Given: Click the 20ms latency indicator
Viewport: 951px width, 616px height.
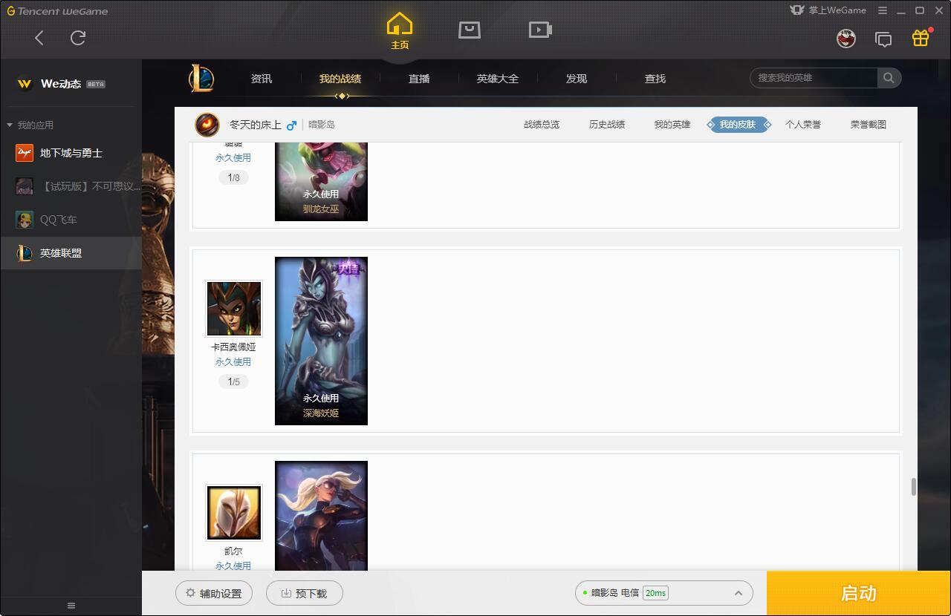Looking at the screenshot, I should pyautogui.click(x=655, y=593).
